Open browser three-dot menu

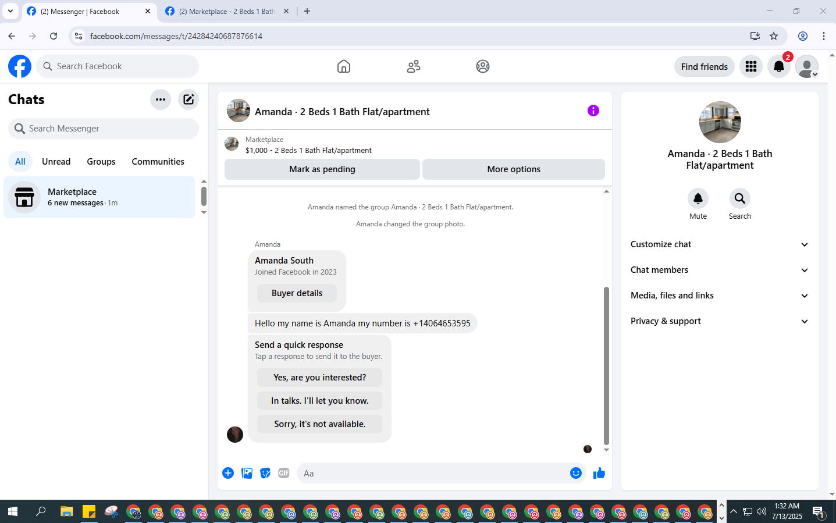point(824,36)
